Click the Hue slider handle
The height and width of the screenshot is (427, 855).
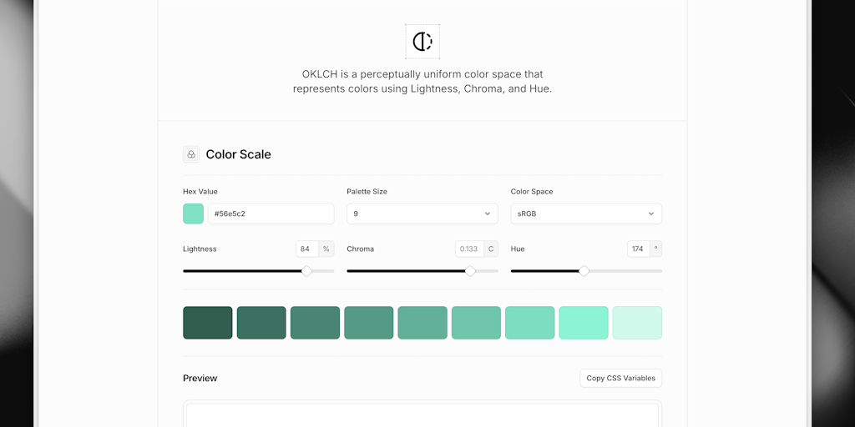[584, 271]
